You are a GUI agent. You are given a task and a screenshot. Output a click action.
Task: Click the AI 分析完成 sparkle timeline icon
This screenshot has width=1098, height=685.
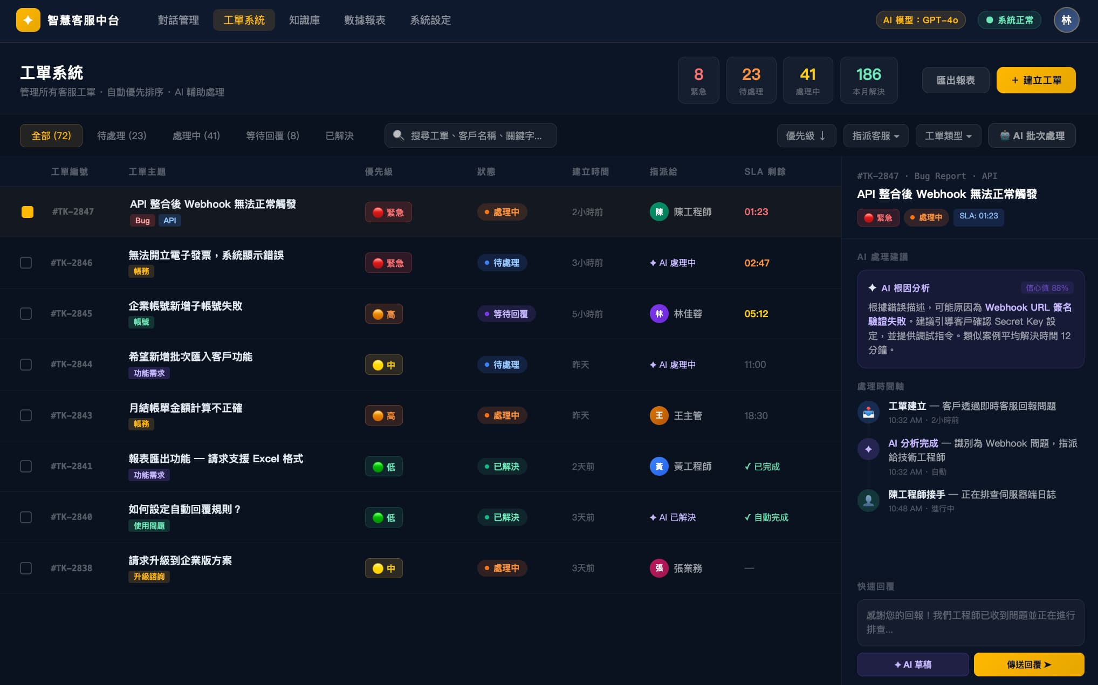[x=868, y=449]
